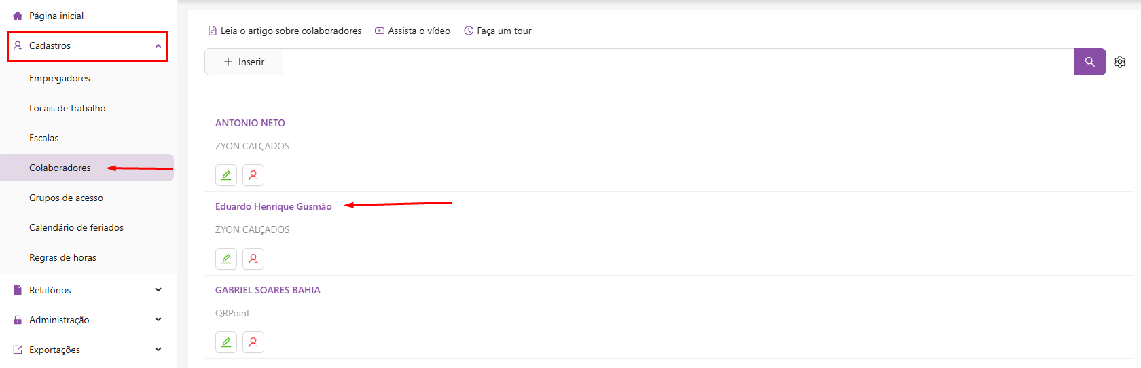
Task: Open Leia o artigo sobre colaboradores link
Action: tap(290, 31)
